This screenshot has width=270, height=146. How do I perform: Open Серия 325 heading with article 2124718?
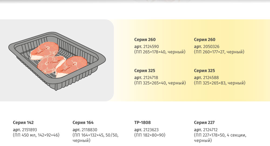point(145,71)
